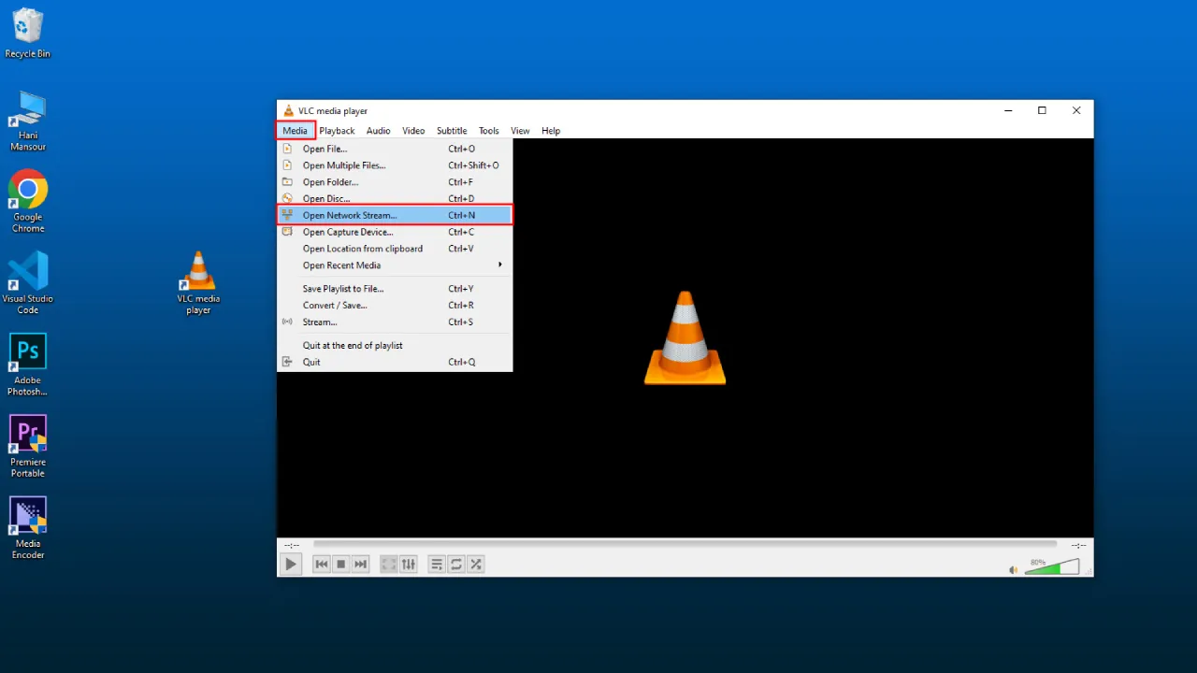
Task: Open the Audio menu
Action: pos(379,131)
